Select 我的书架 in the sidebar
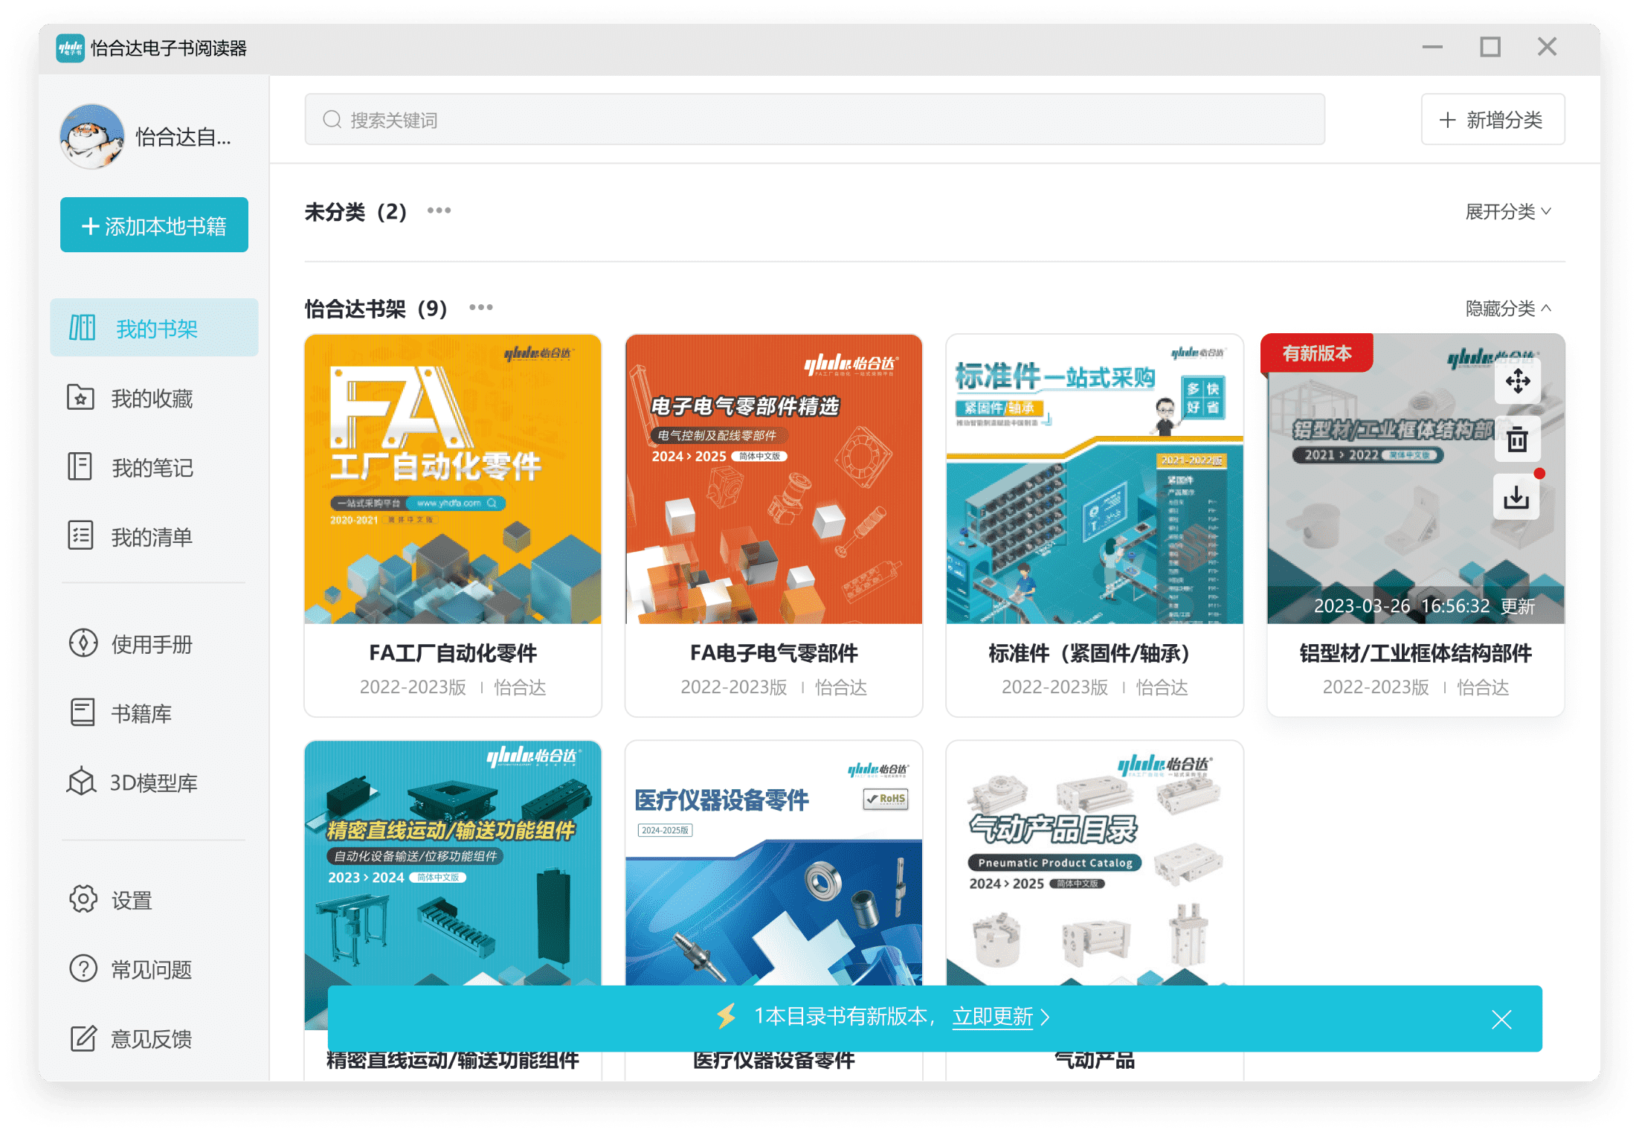Viewport: 1639px width, 1135px height. [x=155, y=328]
